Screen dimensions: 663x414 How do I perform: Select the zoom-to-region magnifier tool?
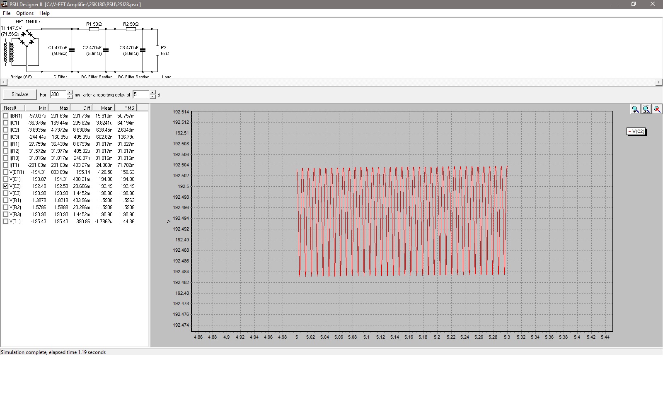click(x=646, y=109)
